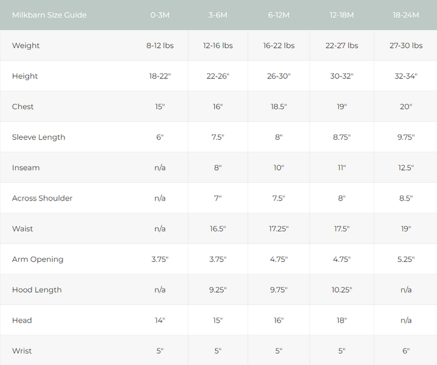Screen dimensions: 437x365
Task: Click the Weight row label
Action: click(26, 46)
